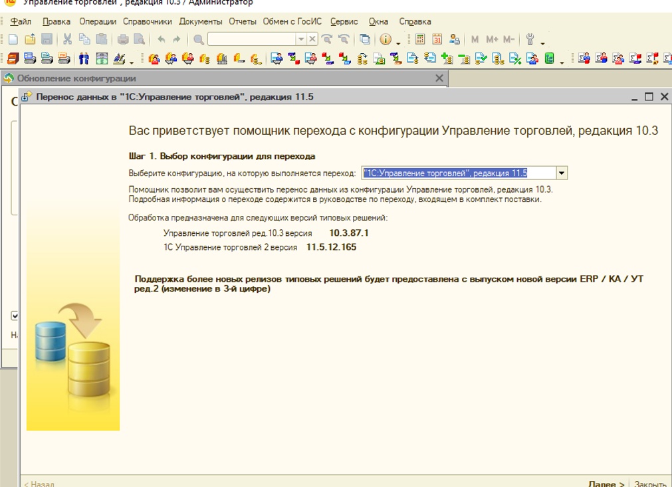This screenshot has width=672, height=487.
Task: Click the Redo arrow icon
Action: (177, 39)
